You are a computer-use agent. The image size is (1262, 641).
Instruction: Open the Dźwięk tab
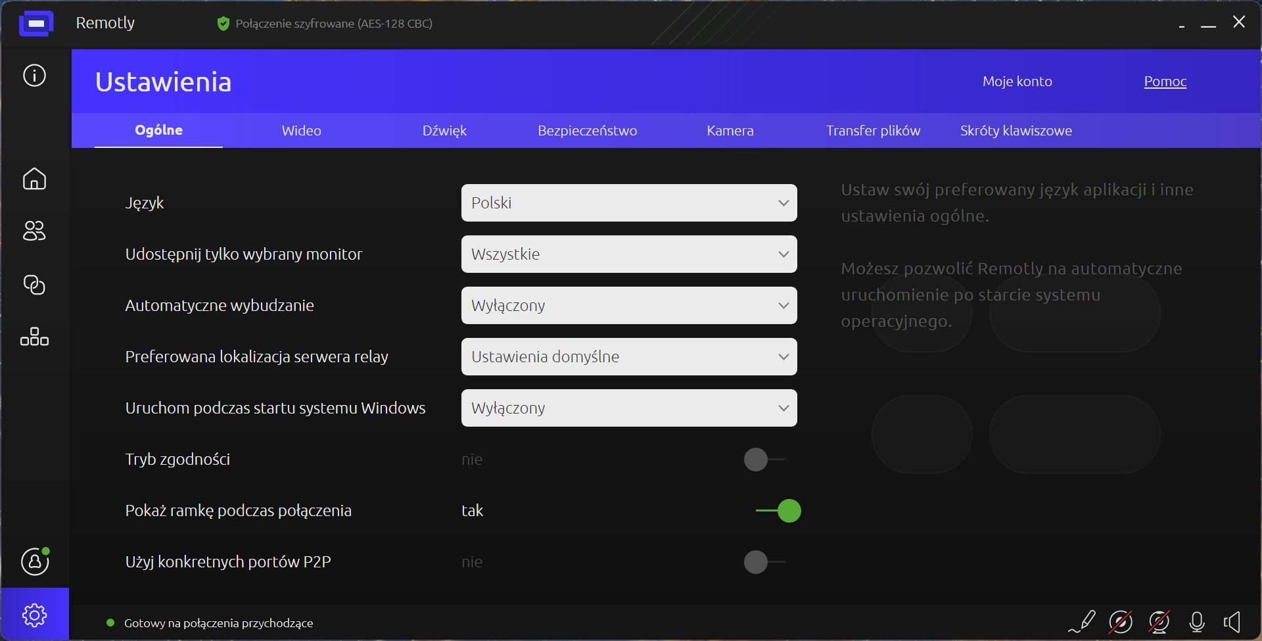[444, 130]
